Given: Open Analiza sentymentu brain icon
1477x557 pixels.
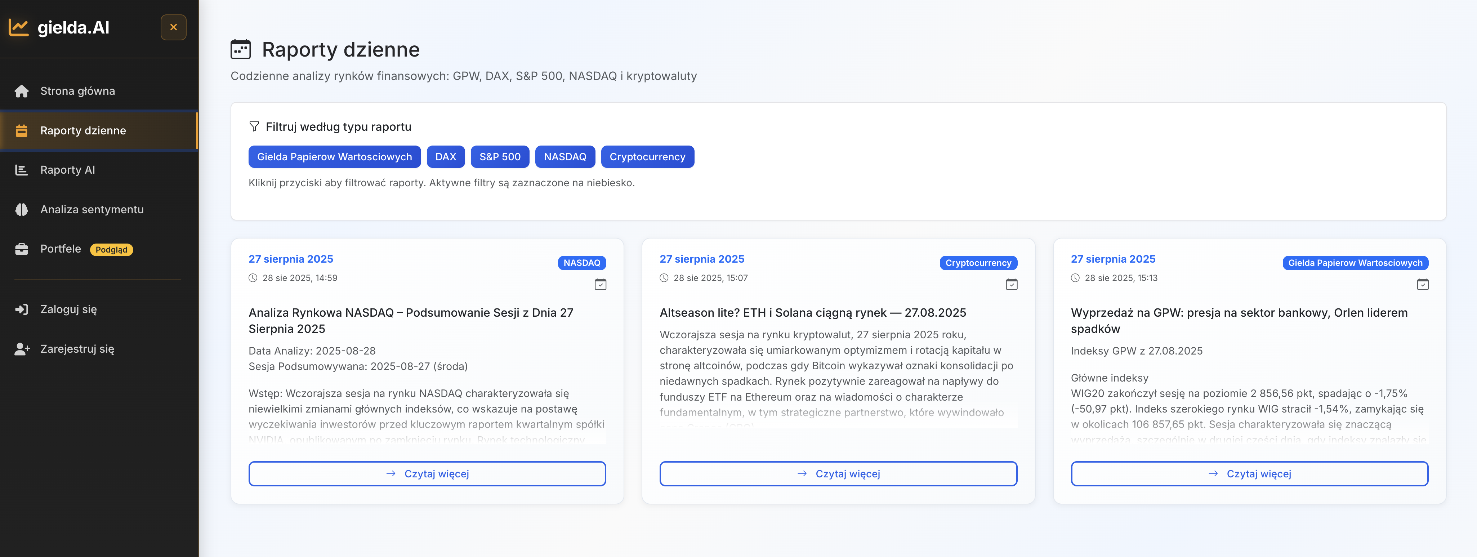Looking at the screenshot, I should (22, 209).
